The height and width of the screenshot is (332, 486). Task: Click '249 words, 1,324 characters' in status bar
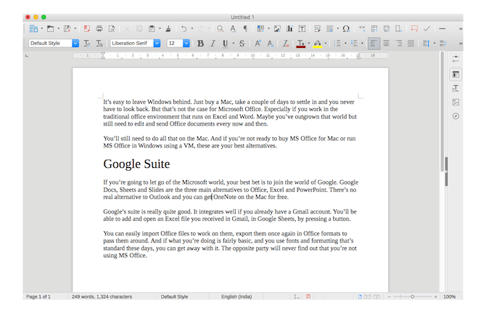click(x=102, y=296)
